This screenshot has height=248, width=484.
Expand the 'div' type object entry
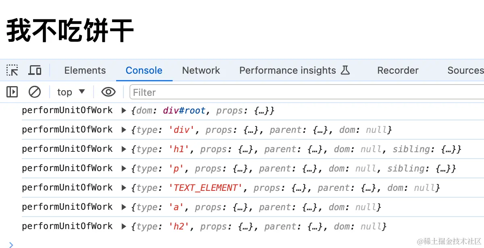pyautogui.click(x=124, y=130)
